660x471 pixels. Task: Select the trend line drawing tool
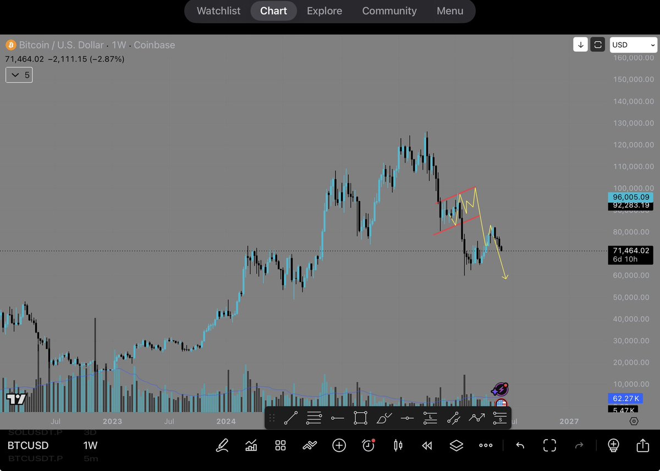[290, 418]
